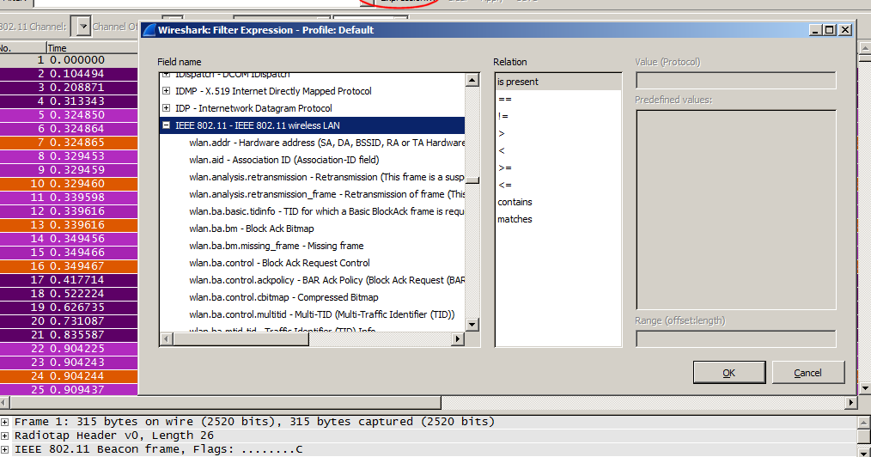Select wlan.analysis.retransmission_frame field
This screenshot has height=457, width=871.
coord(326,194)
